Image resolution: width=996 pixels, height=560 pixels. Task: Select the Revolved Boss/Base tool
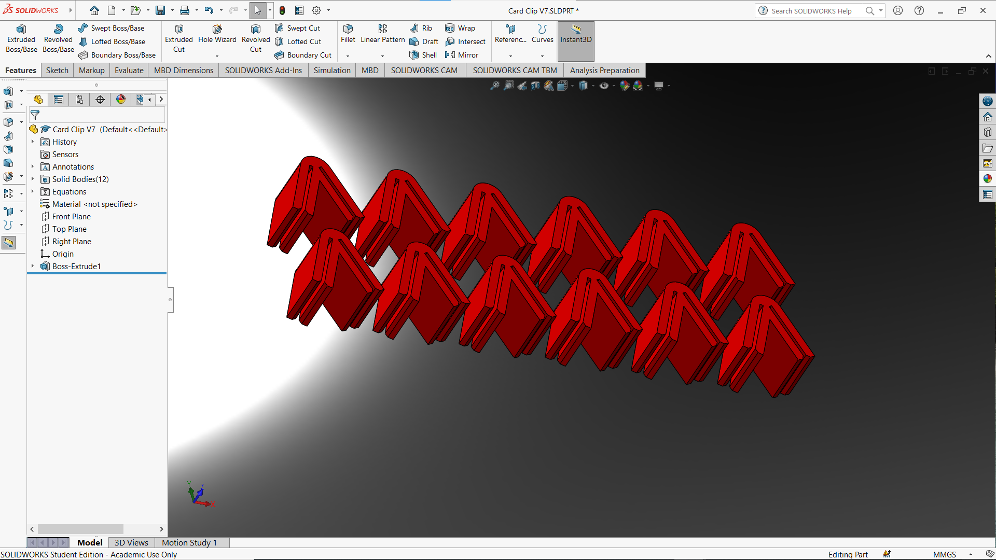pyautogui.click(x=58, y=39)
